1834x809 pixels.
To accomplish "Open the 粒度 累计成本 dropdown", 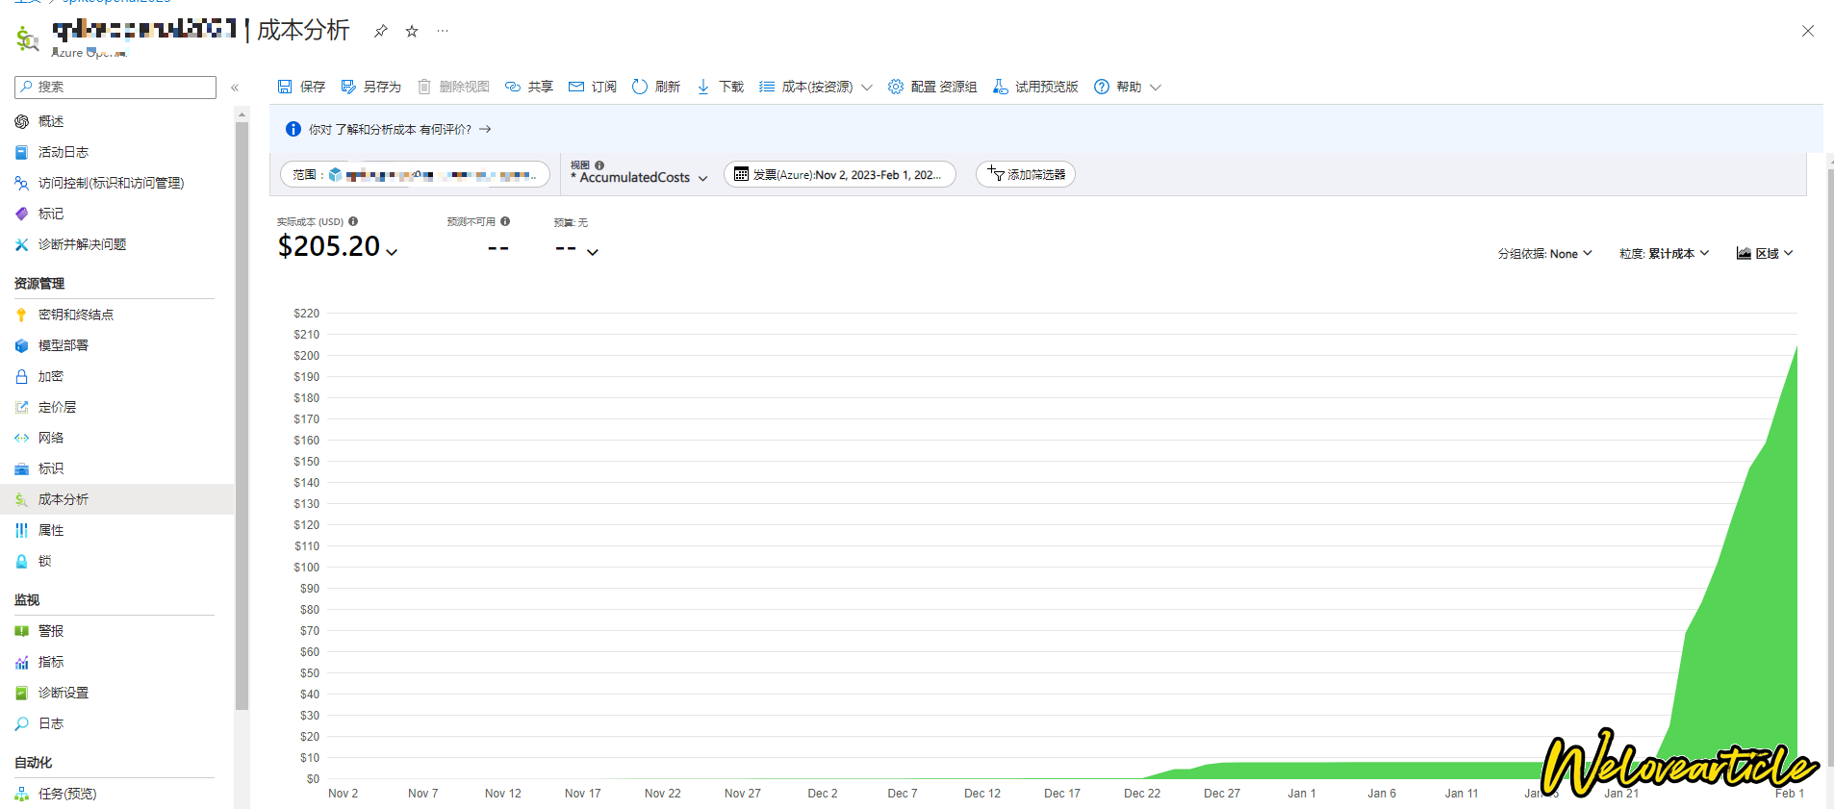I will pyautogui.click(x=1664, y=254).
